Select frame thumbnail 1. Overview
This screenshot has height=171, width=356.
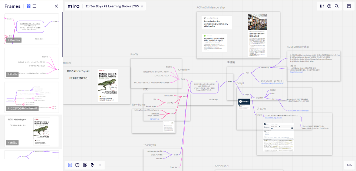click(x=32, y=29)
